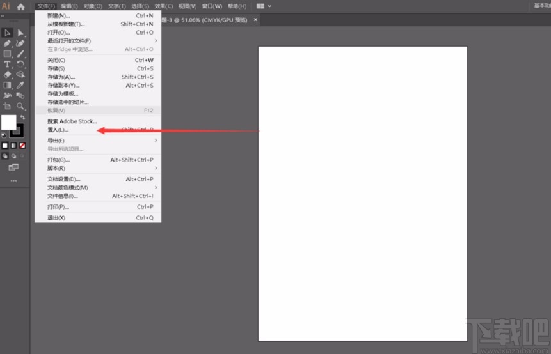Image resolution: width=551 pixels, height=354 pixels.
Task: Click the white Fill color swatch
Action: click(x=8, y=122)
